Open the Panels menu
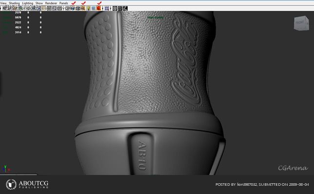 click(x=63, y=3)
